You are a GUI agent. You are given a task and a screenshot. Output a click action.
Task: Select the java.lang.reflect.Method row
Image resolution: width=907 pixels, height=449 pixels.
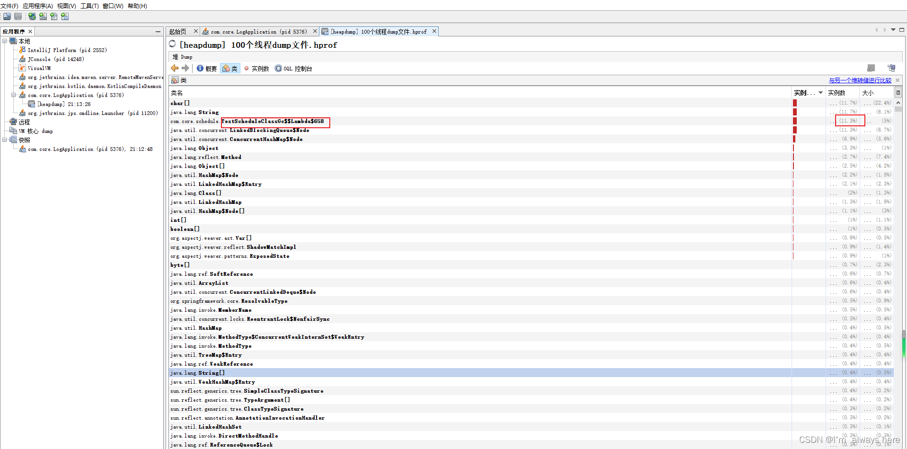tap(531, 157)
